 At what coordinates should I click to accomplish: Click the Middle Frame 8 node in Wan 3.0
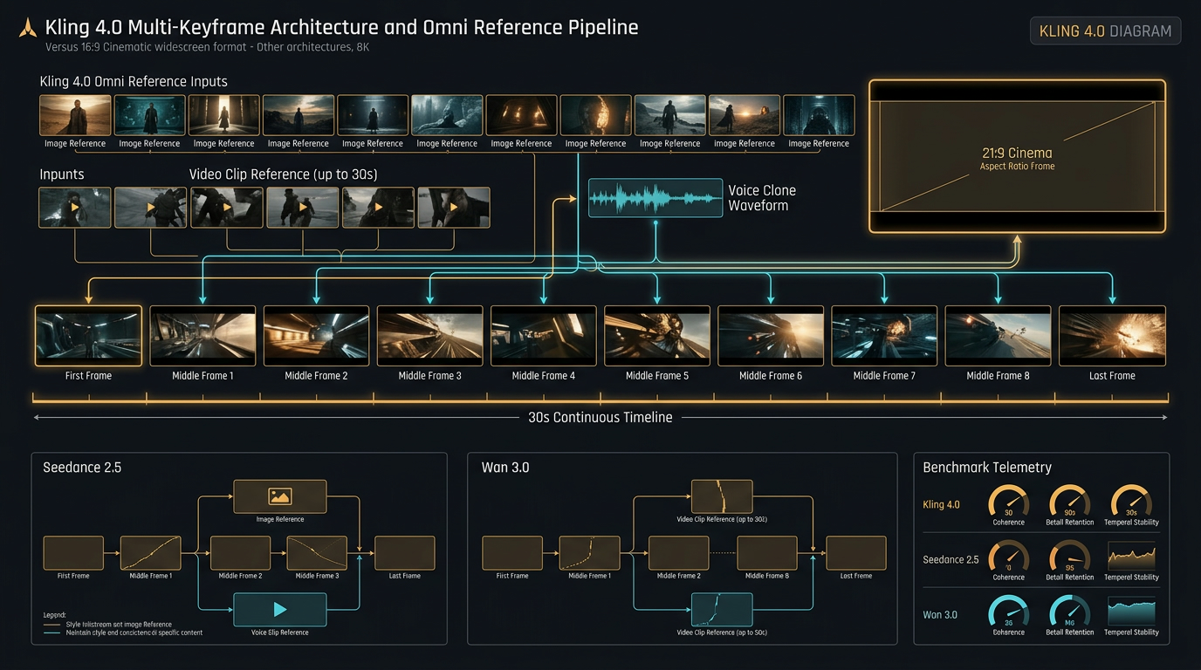pos(767,553)
